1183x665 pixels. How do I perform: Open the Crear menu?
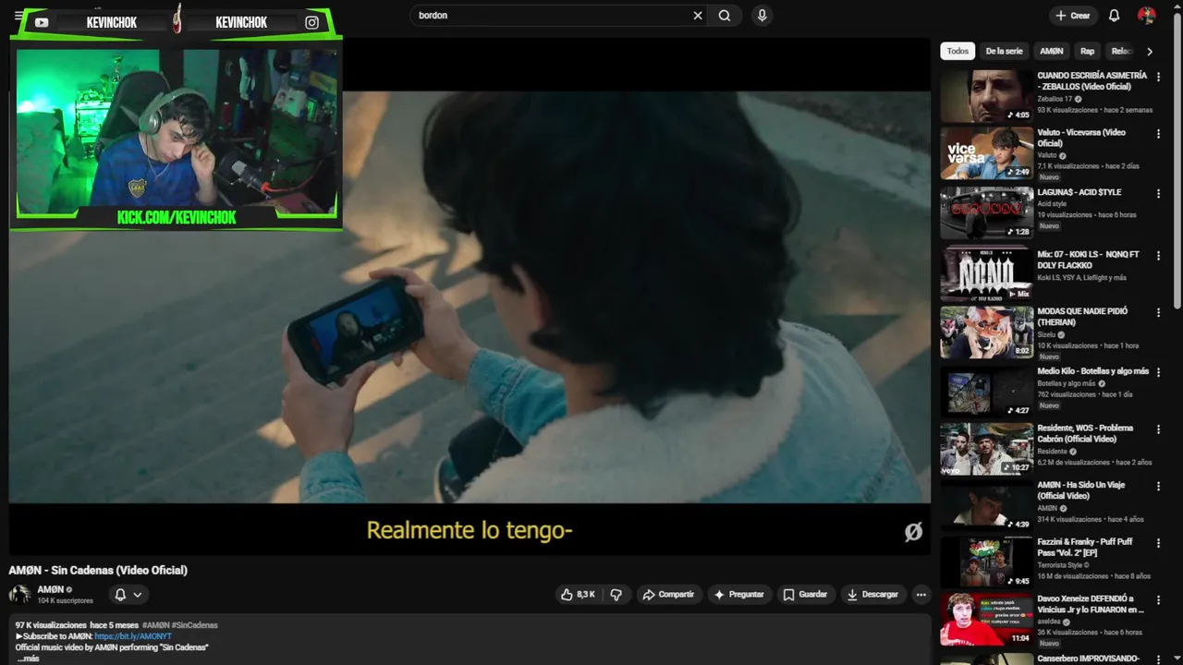1073,16
